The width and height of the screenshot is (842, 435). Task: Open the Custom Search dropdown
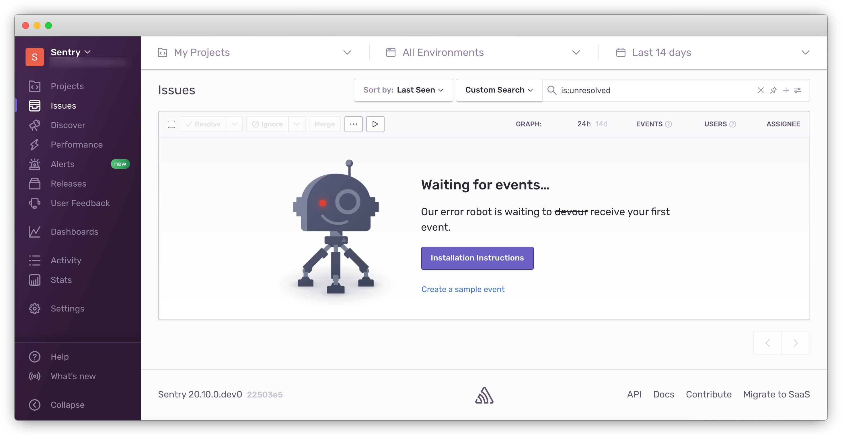pos(499,90)
